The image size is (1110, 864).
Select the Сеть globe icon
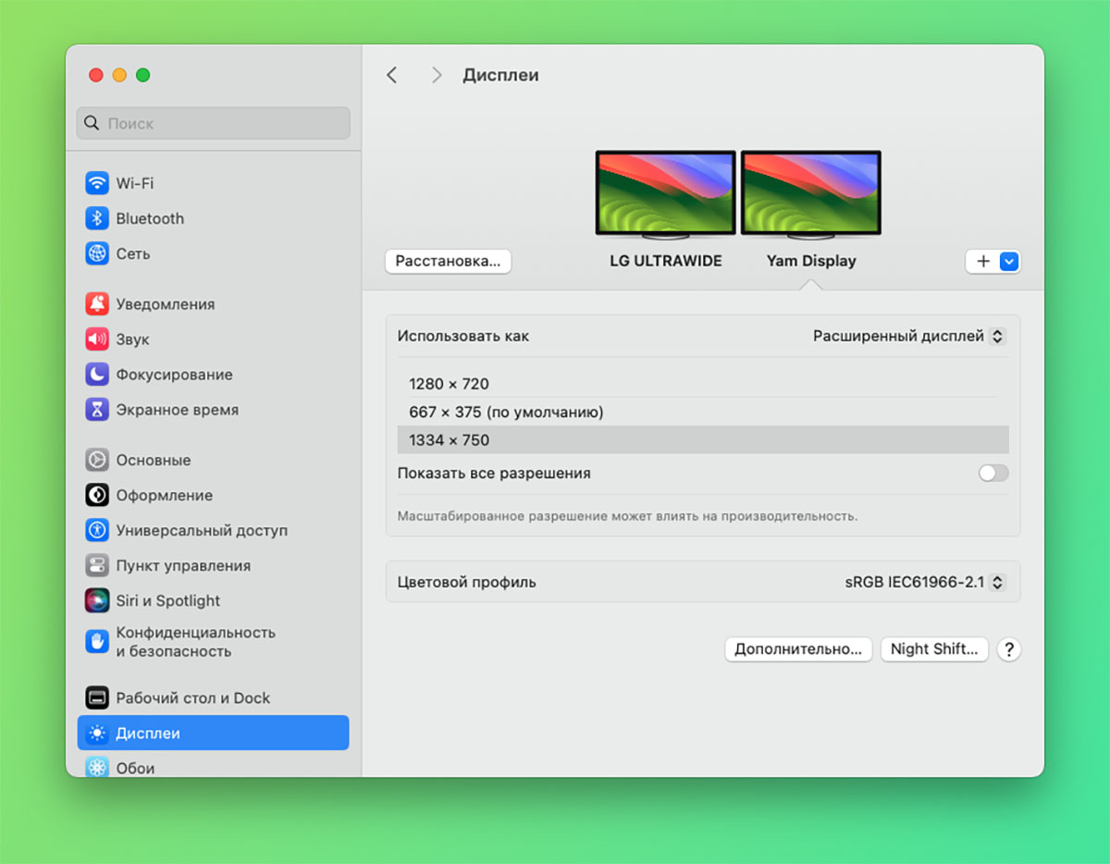pos(97,253)
